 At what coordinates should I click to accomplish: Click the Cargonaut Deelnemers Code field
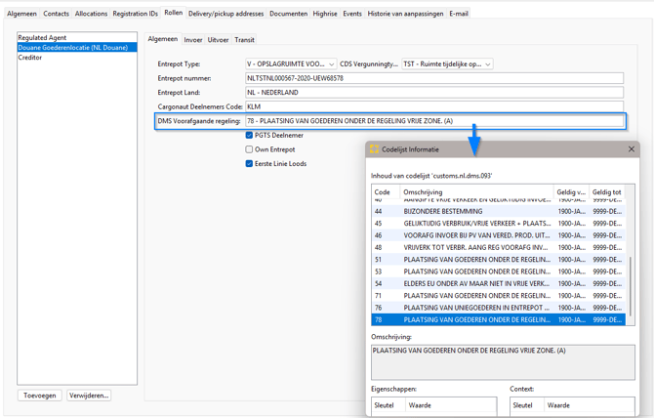click(x=434, y=106)
